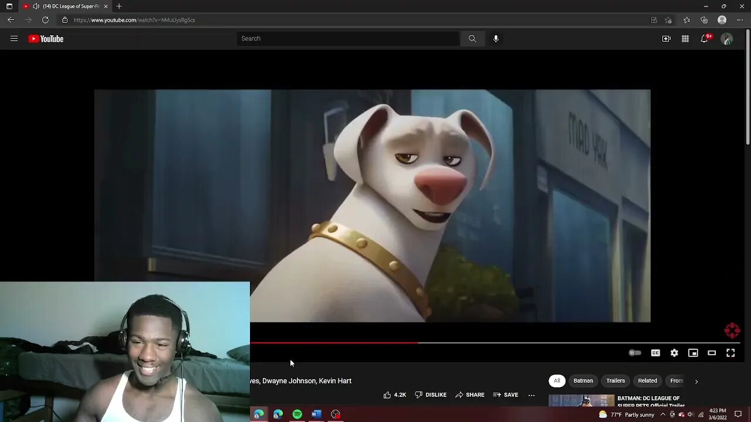Open Edge Settings and more menu
Image resolution: width=751 pixels, height=422 pixels.
pos(739,20)
